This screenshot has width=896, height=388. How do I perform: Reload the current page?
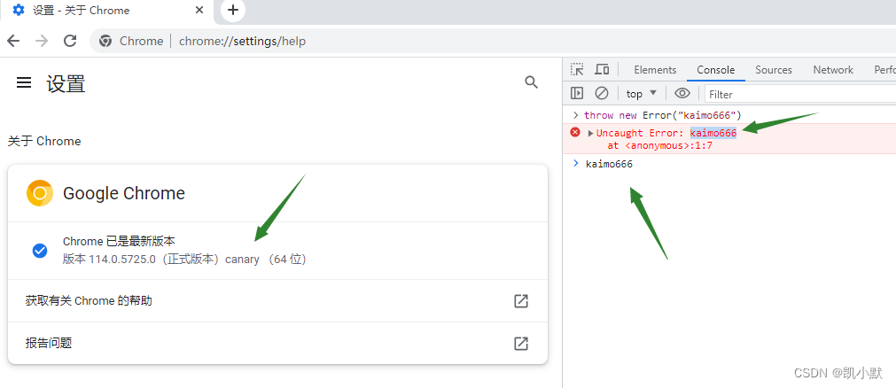coord(70,41)
